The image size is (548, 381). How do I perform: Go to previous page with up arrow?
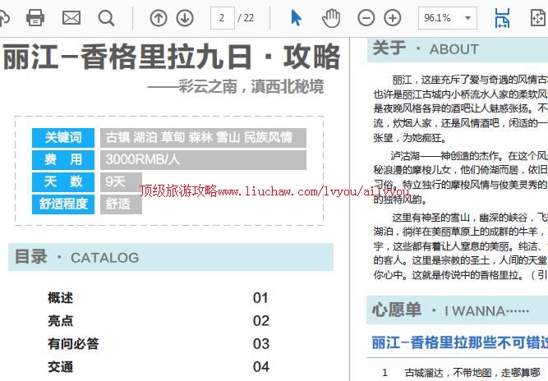pos(159,18)
